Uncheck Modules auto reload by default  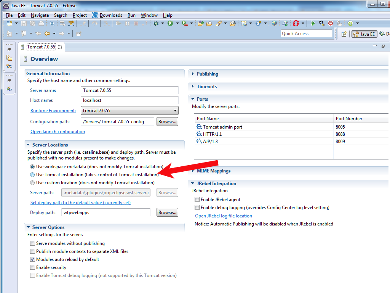pos(32,259)
